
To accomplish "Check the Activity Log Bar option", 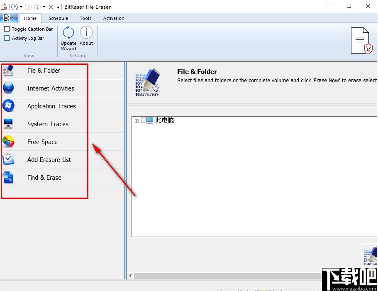I will pyautogui.click(x=7, y=38).
